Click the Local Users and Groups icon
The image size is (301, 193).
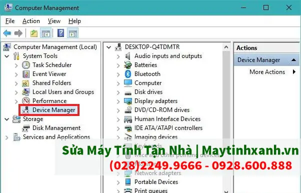pyautogui.click(x=25, y=92)
